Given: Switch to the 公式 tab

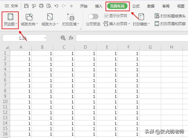Looking at the screenshot, I should 136,6.
